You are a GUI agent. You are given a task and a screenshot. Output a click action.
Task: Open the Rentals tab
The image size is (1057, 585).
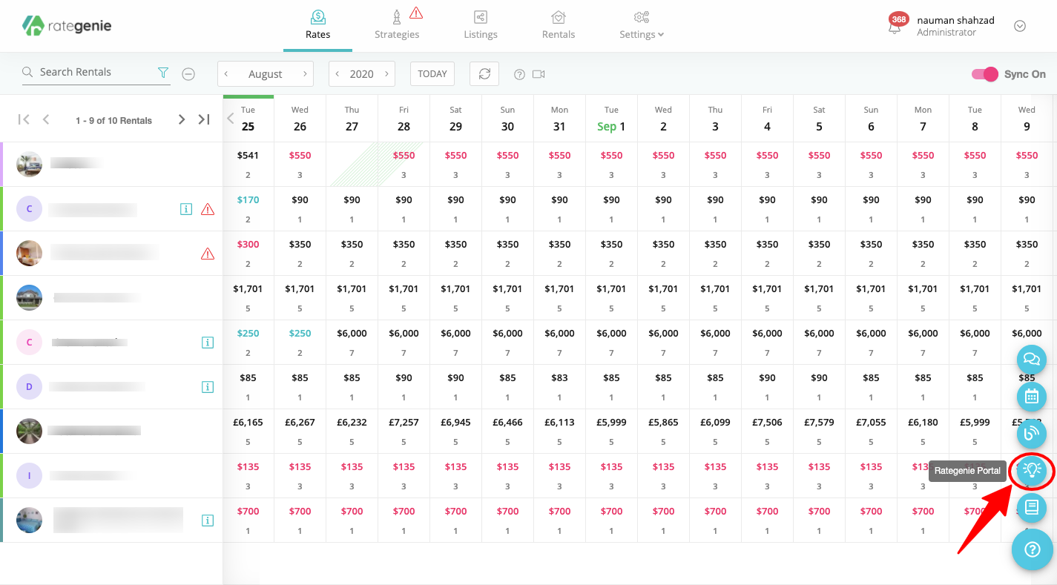pos(559,25)
